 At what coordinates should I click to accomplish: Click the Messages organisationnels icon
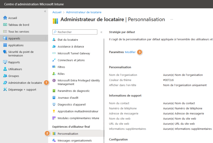point(54,140)
